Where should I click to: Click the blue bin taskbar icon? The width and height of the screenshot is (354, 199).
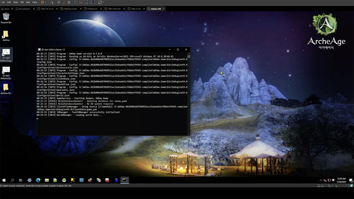tap(116, 180)
